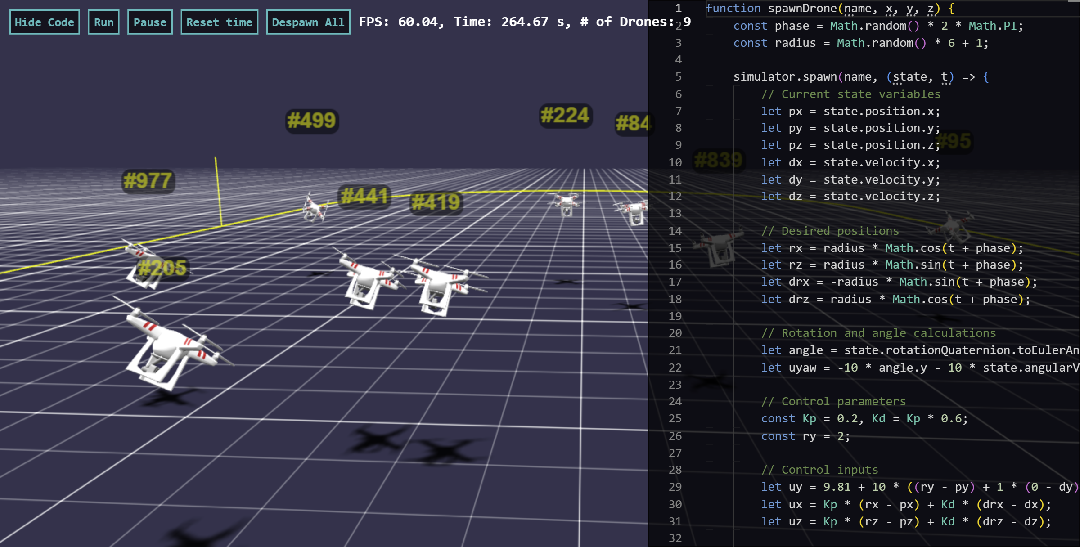This screenshot has width=1080, height=547.
Task: Click the Hide Code button
Action: pyautogui.click(x=45, y=22)
